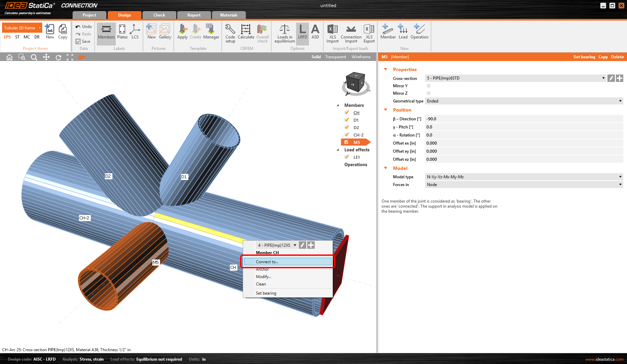Open the Model type dropdown

620,177
